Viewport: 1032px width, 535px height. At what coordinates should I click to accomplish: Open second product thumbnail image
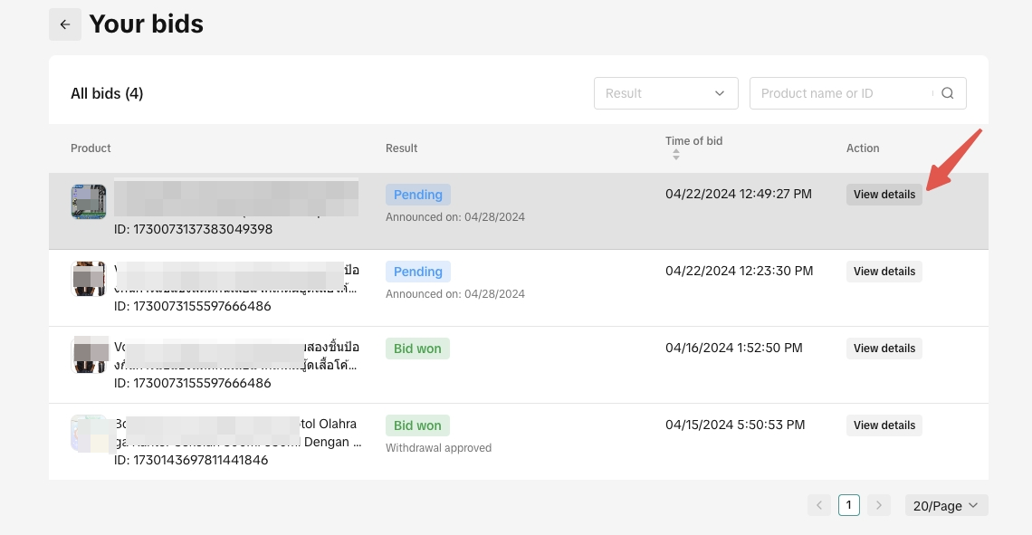pyautogui.click(x=89, y=279)
